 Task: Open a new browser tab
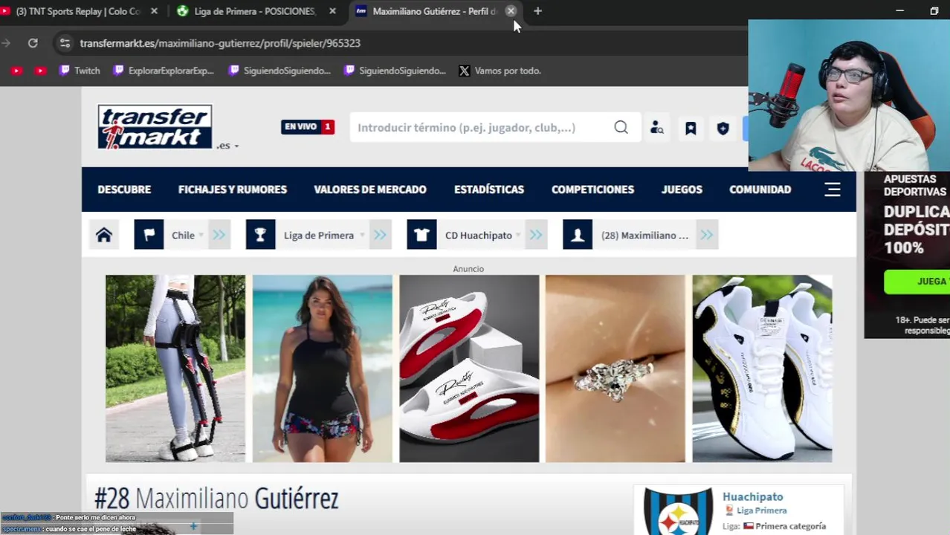pyautogui.click(x=537, y=11)
